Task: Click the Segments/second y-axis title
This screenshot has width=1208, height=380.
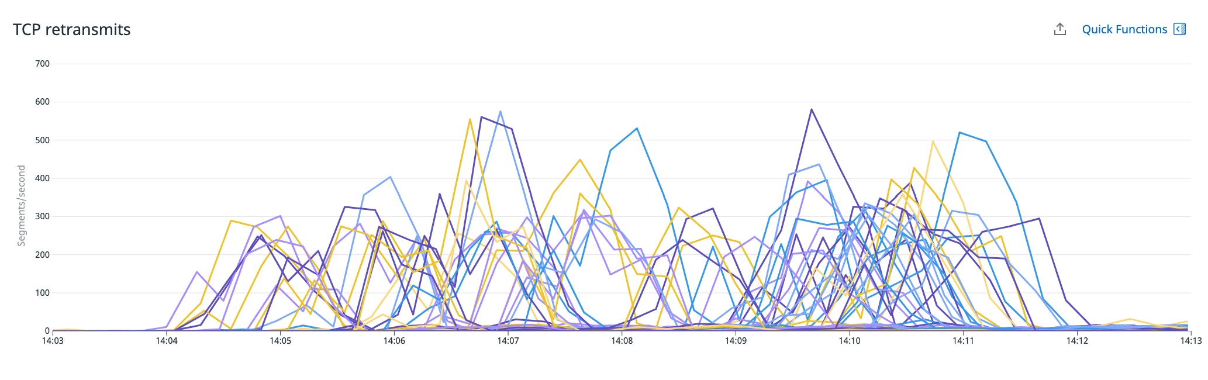Action: click(22, 206)
